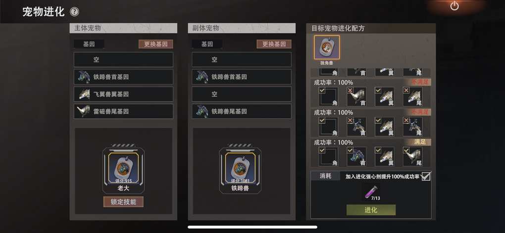Click the green 进化 button

[x=371, y=210]
